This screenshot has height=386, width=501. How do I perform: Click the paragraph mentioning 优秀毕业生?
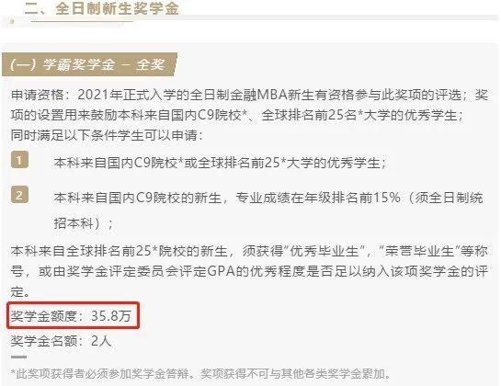coord(249,251)
